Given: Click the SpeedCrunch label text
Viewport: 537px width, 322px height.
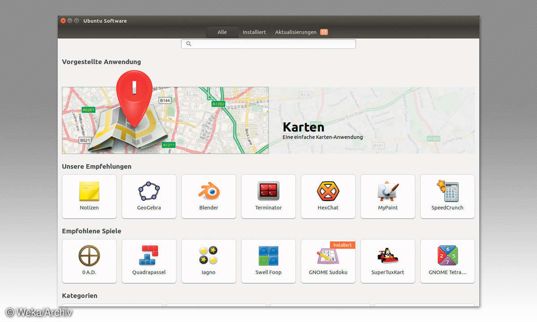Looking at the screenshot, I should pos(447,208).
